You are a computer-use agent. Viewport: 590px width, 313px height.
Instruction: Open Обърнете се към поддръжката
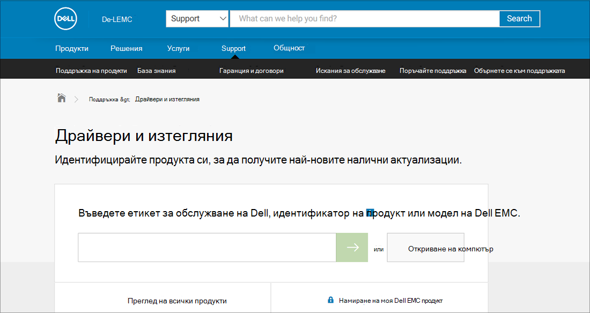pyautogui.click(x=520, y=71)
